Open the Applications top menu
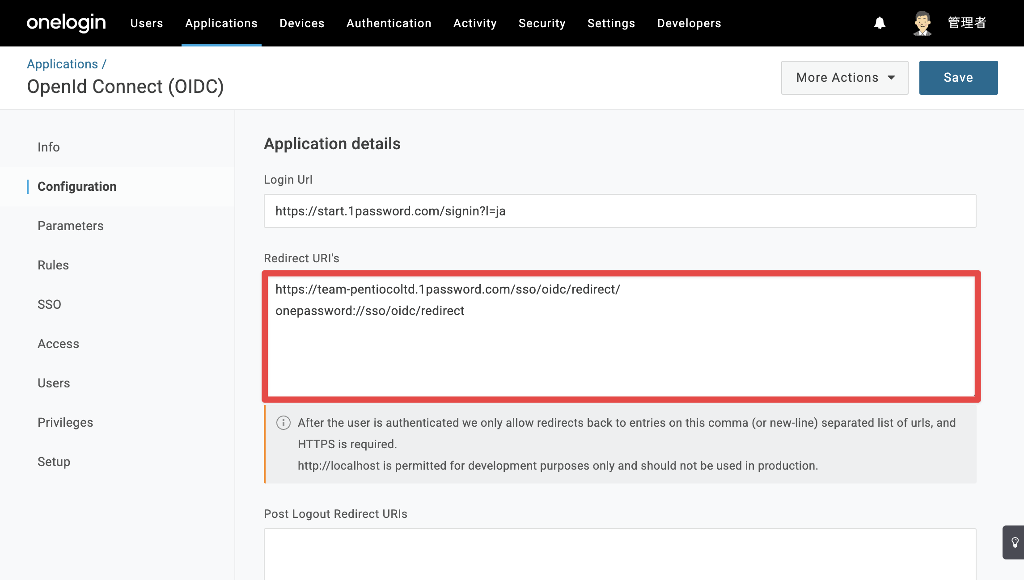The image size is (1024, 580). 221,23
